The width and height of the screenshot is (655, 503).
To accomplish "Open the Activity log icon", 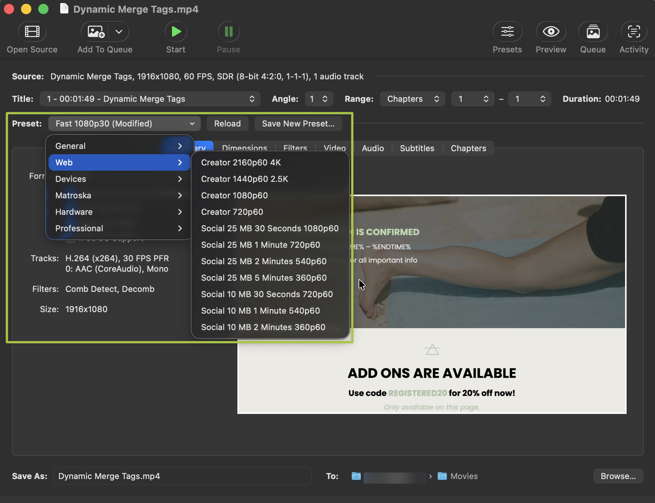I will coord(634,31).
